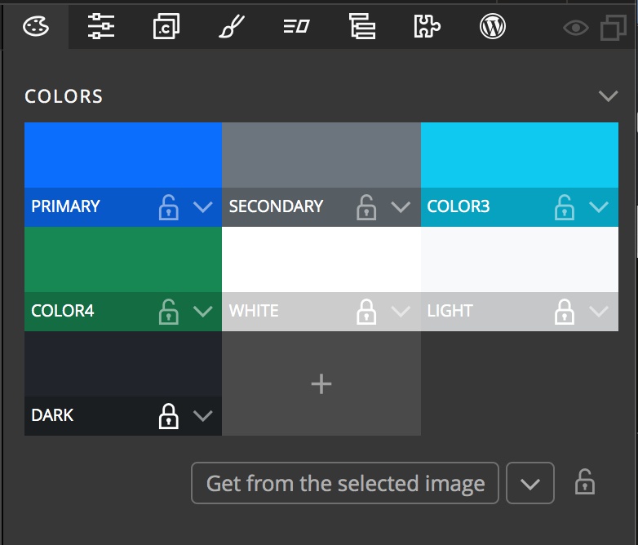The image size is (638, 545).
Task: Toggle the lock beside the image dropdown
Action: (x=585, y=482)
